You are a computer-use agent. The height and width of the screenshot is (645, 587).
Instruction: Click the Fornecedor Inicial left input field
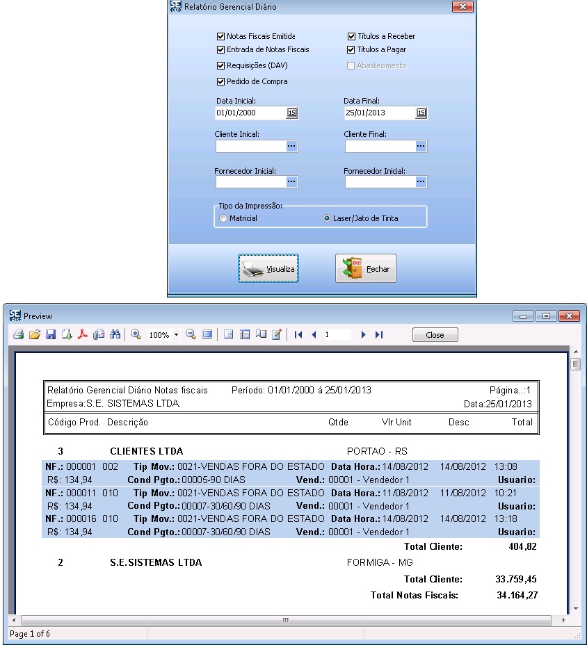250,182
